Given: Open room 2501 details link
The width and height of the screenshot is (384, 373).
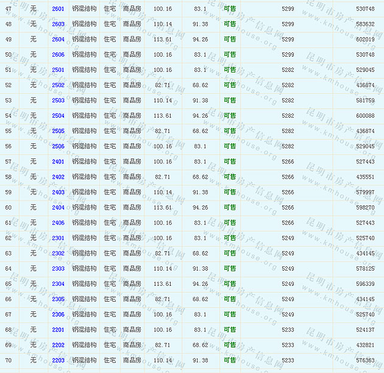Looking at the screenshot, I should (x=58, y=70).
